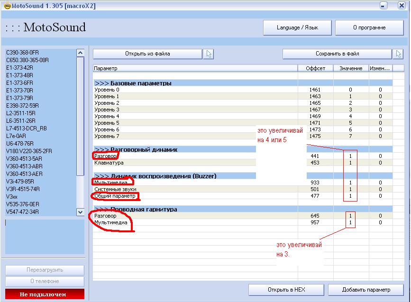This screenshot has height=302, width=411.
Task: Click the Сохранить в файл button
Action: (337, 54)
